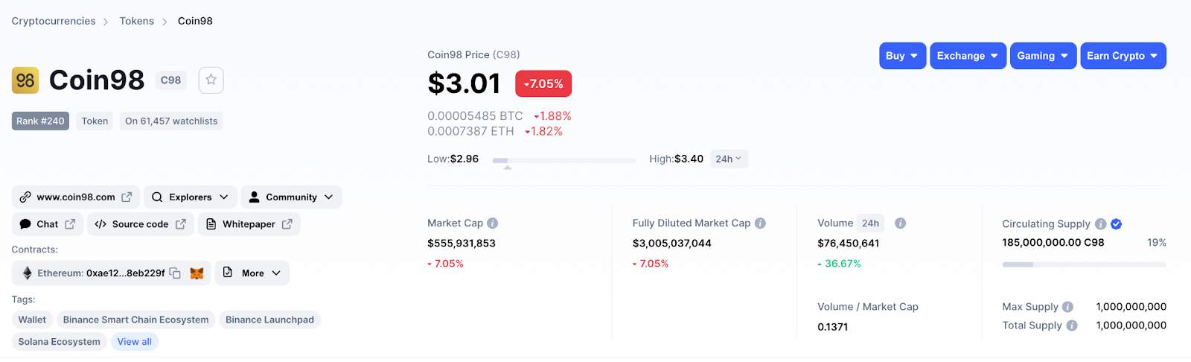Expand the More contracts dropdown
Screen dimensions: 1191x362
(252, 273)
